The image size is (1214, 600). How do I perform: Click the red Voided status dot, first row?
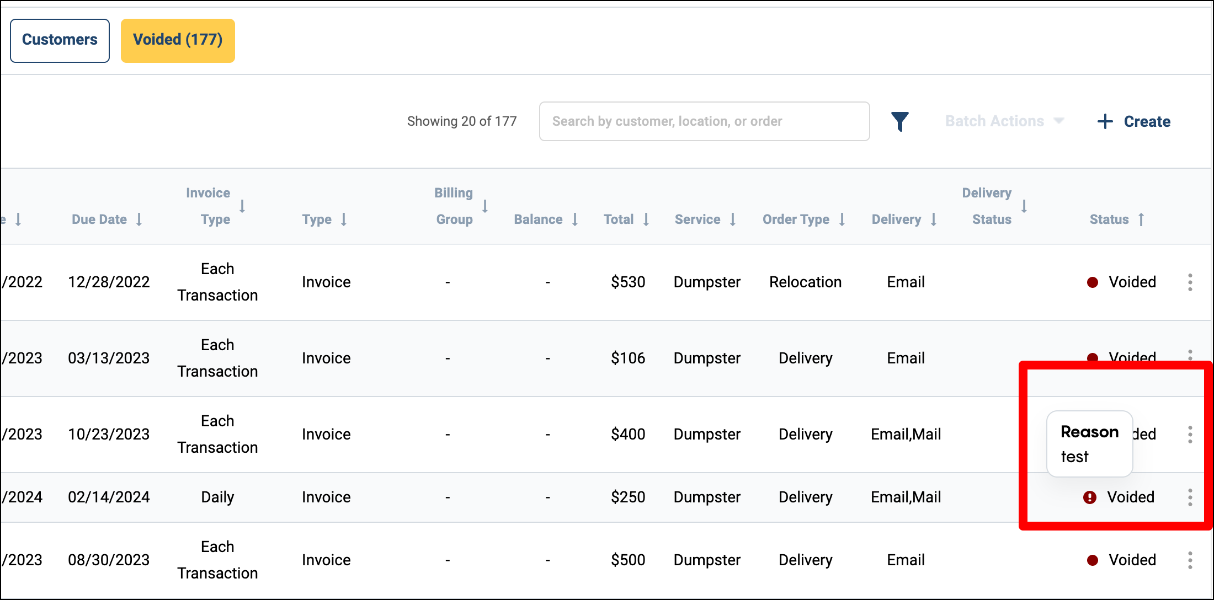coord(1092,282)
